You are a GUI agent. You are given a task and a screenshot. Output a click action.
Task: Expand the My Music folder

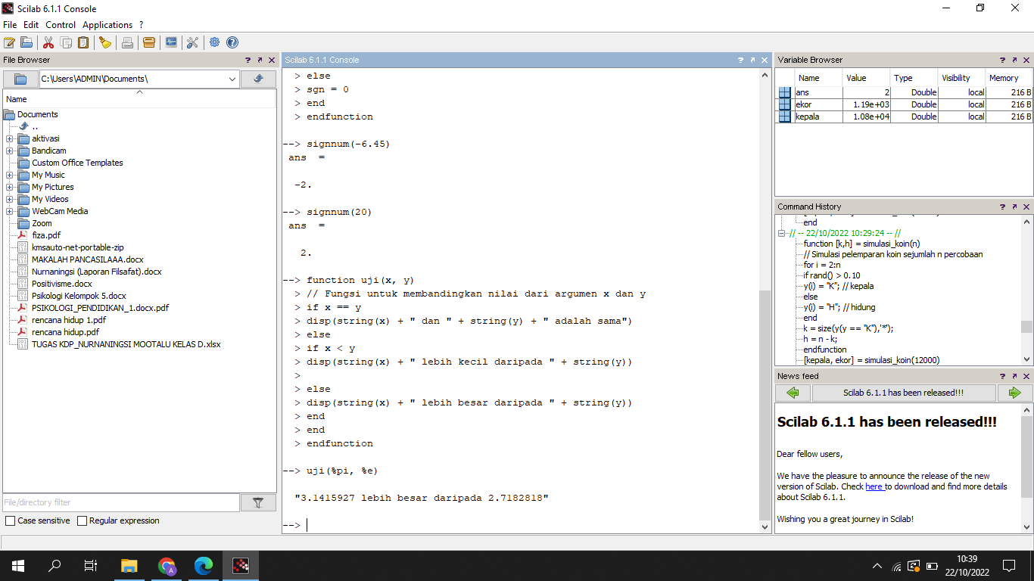[9, 175]
